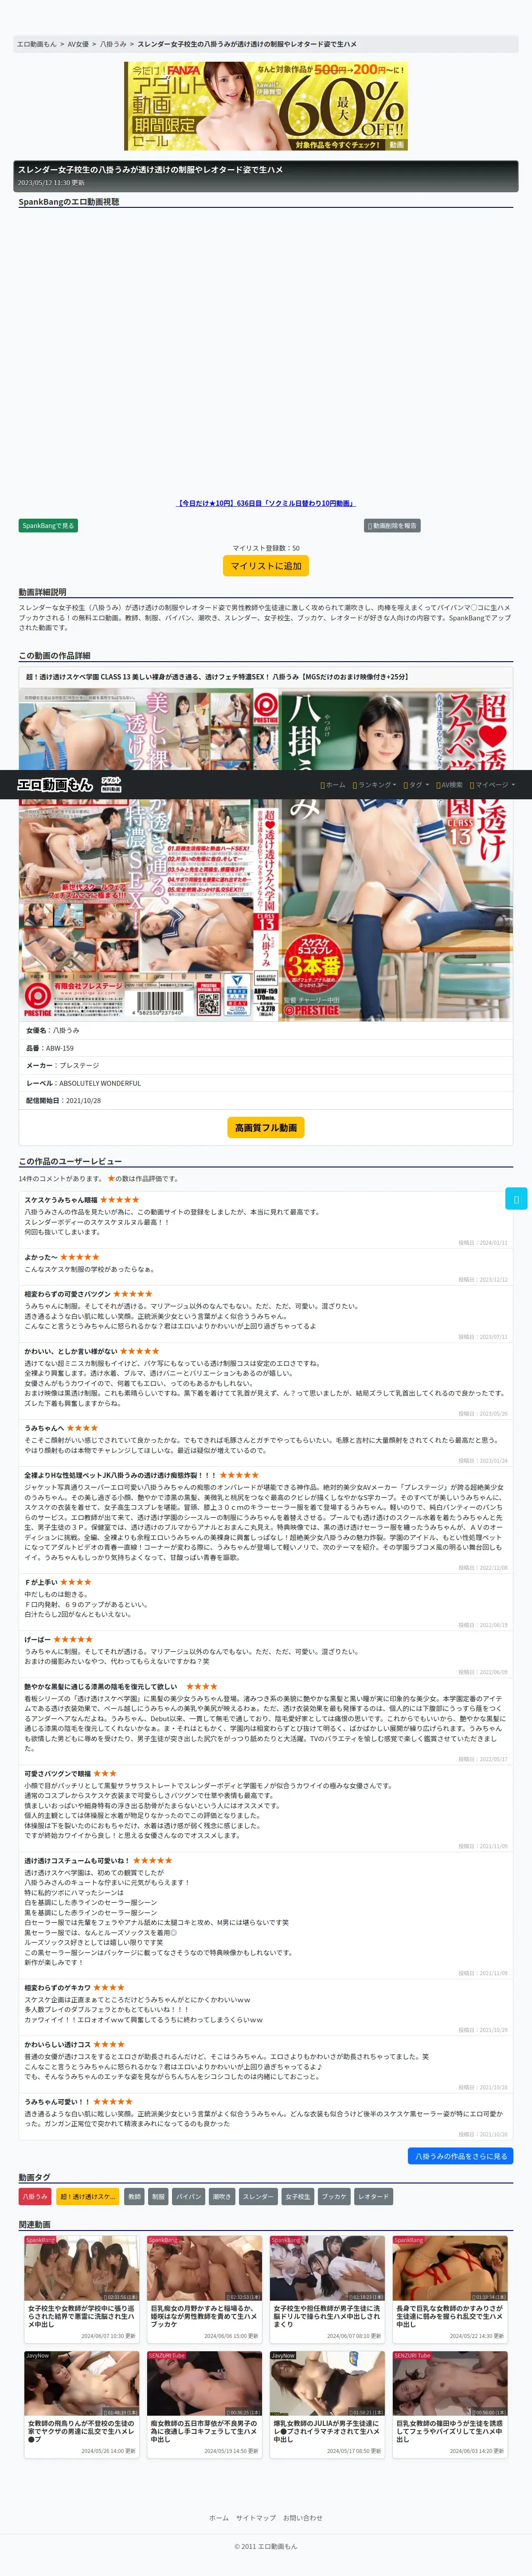532x2576 pixels.
Task: Open AV検索 in the navigation bar
Action: point(449,785)
